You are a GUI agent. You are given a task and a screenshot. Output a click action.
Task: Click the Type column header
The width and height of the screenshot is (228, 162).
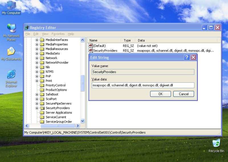(128, 40)
